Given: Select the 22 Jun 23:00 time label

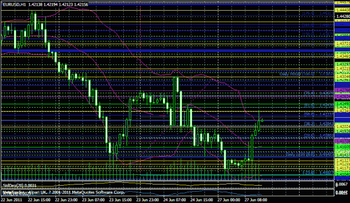Looking at the screenshot, I should [x=66, y=200].
